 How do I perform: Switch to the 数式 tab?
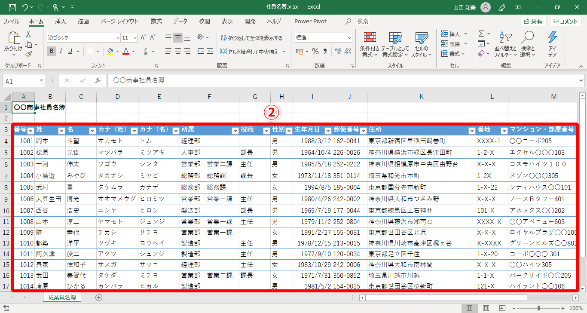coord(156,21)
